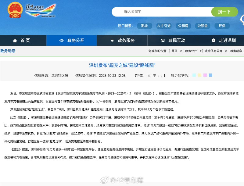Image resolution: width=244 pixels, height=186 pixels.
Task: Click the 您现在的位置 label
Action: (157, 51)
